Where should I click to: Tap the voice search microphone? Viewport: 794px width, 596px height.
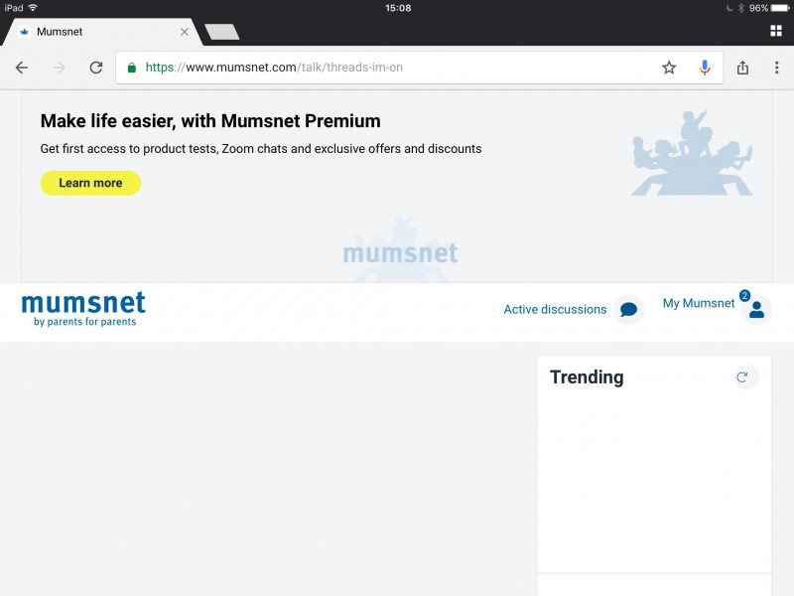(705, 68)
